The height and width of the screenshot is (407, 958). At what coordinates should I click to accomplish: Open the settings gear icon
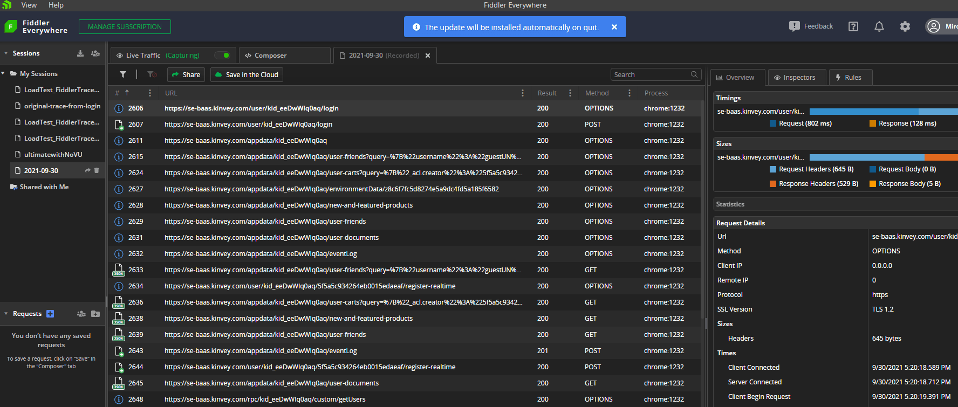tap(905, 26)
